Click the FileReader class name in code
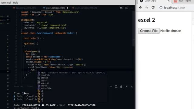 (x=54, y=57)
